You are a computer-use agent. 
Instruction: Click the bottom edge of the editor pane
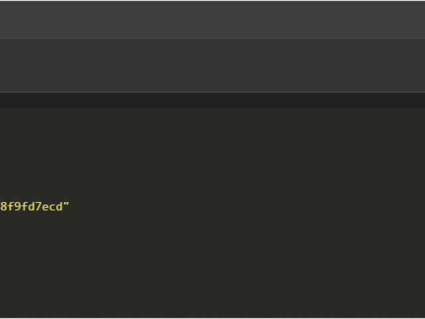(212, 316)
